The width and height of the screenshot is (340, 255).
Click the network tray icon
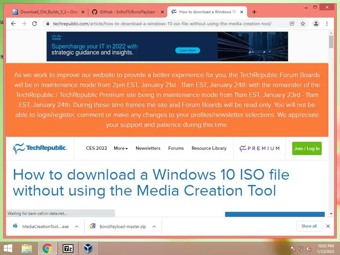point(301,248)
